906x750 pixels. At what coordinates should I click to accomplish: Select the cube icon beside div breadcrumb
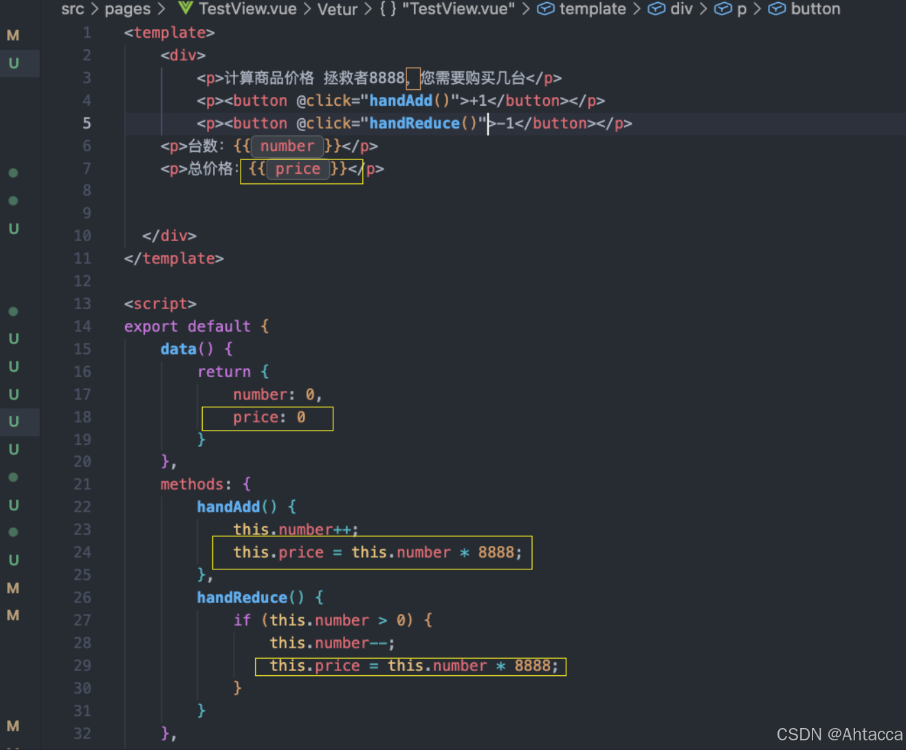[x=656, y=9]
